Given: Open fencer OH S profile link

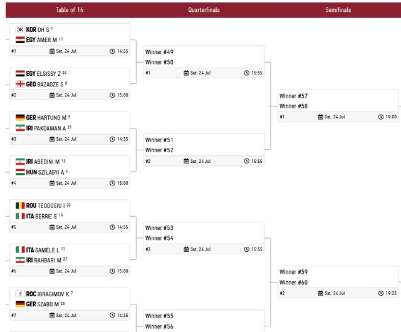Looking at the screenshot, I should coord(43,29).
